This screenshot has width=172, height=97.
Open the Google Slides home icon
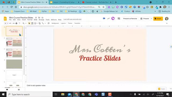tap(5, 19)
